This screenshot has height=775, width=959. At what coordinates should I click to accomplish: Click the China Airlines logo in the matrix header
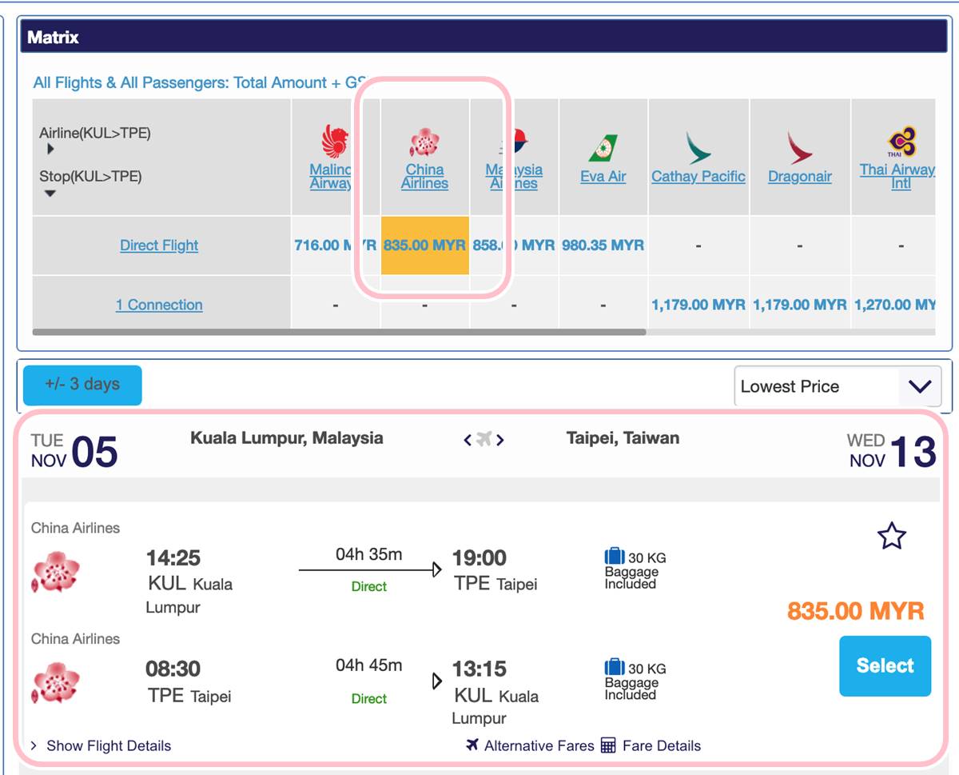click(x=424, y=143)
